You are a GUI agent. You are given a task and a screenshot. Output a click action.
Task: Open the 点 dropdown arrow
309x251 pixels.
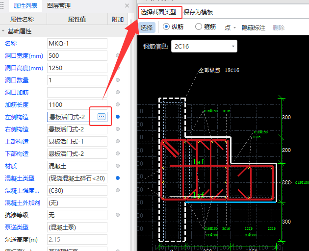click(x=235, y=28)
